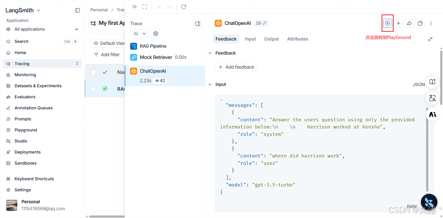Select the RAG Pipeline trace node
Image resolution: width=443 pixels, height=218 pixels.
pyautogui.click(x=165, y=46)
